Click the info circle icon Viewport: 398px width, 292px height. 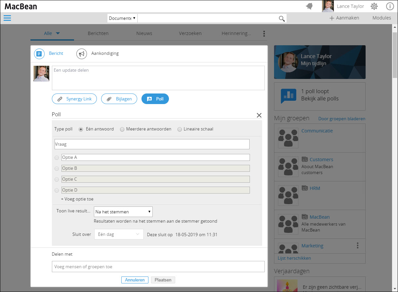coord(390,6)
